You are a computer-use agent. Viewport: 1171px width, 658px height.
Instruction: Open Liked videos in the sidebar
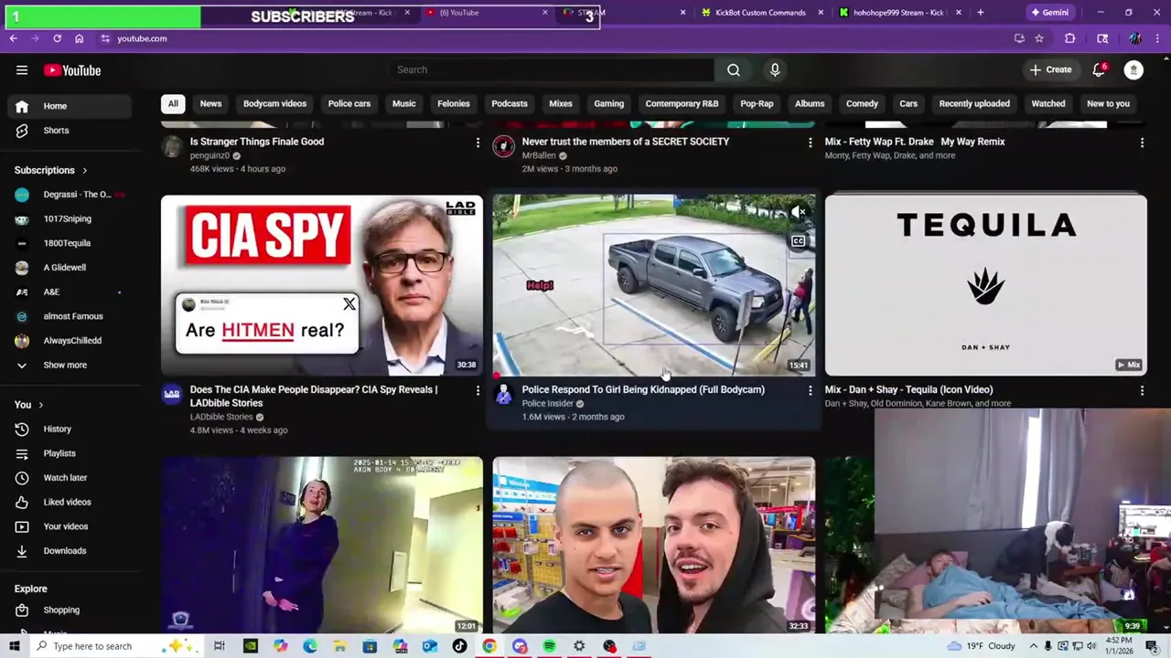(x=70, y=503)
